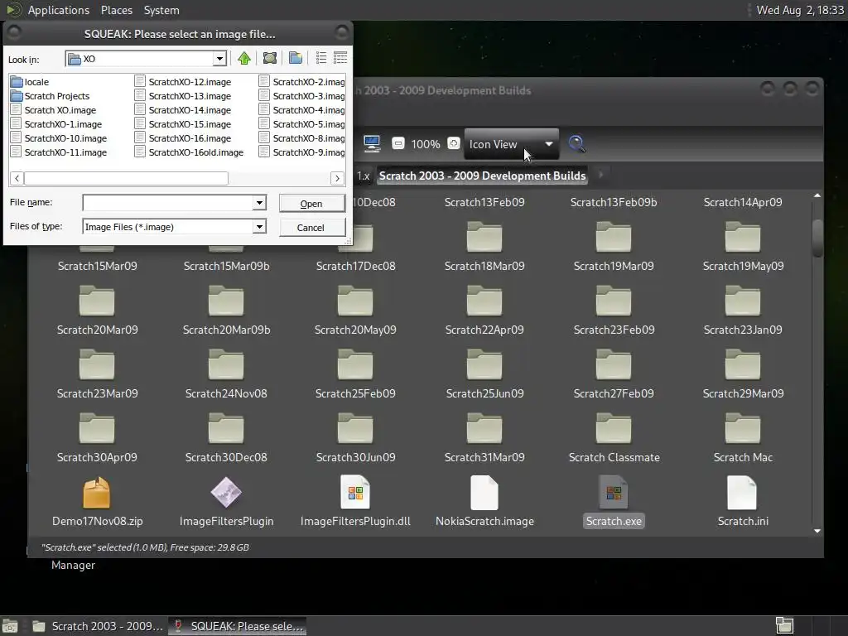Switch to SQUEAK taskbar window
This screenshot has height=636, width=848.
click(238, 626)
